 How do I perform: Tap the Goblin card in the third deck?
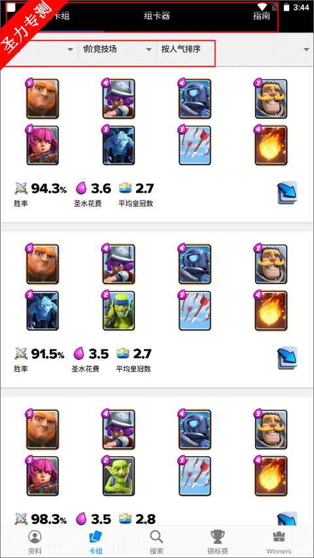pos(119,476)
